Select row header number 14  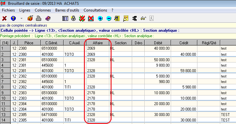[5, 120]
